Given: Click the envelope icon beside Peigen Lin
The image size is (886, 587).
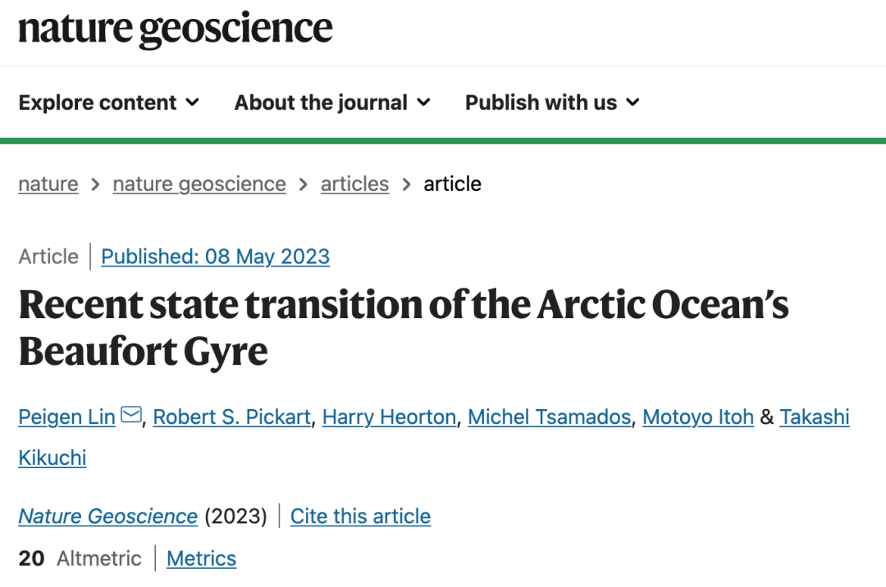Looking at the screenshot, I should [131, 414].
